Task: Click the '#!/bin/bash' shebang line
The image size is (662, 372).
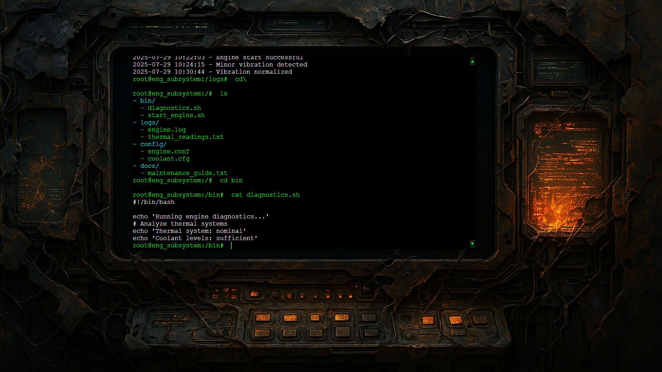Action: [x=153, y=202]
